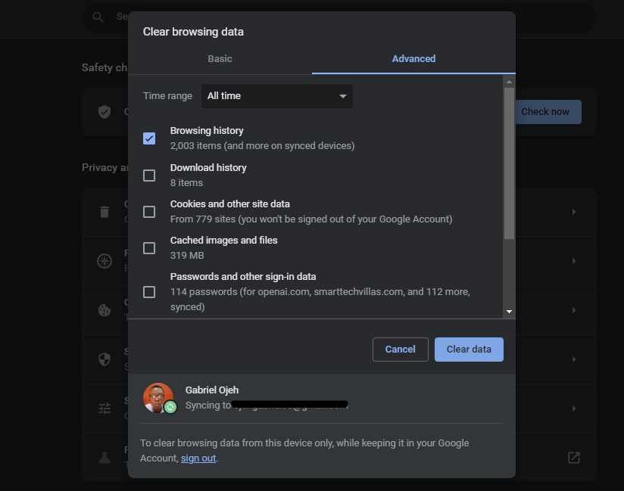The image size is (624, 491).
Task: Click the Clear data button
Action: click(469, 349)
